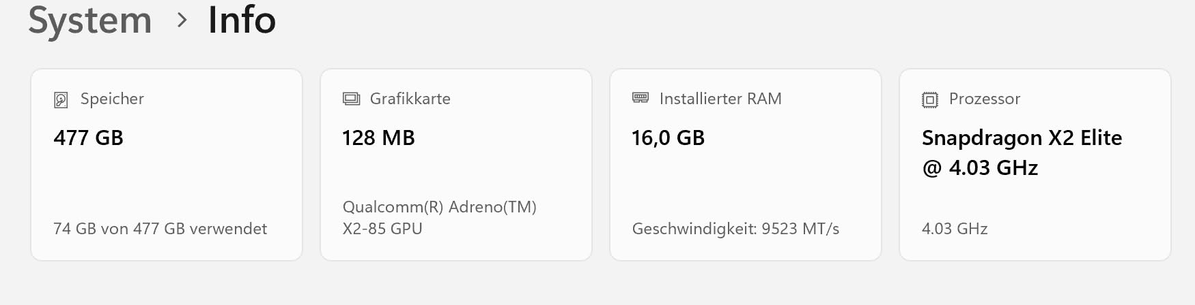The width and height of the screenshot is (1195, 305).
Task: Click "74 GB von 477 GB verwendet" text
Action: pyautogui.click(x=160, y=229)
